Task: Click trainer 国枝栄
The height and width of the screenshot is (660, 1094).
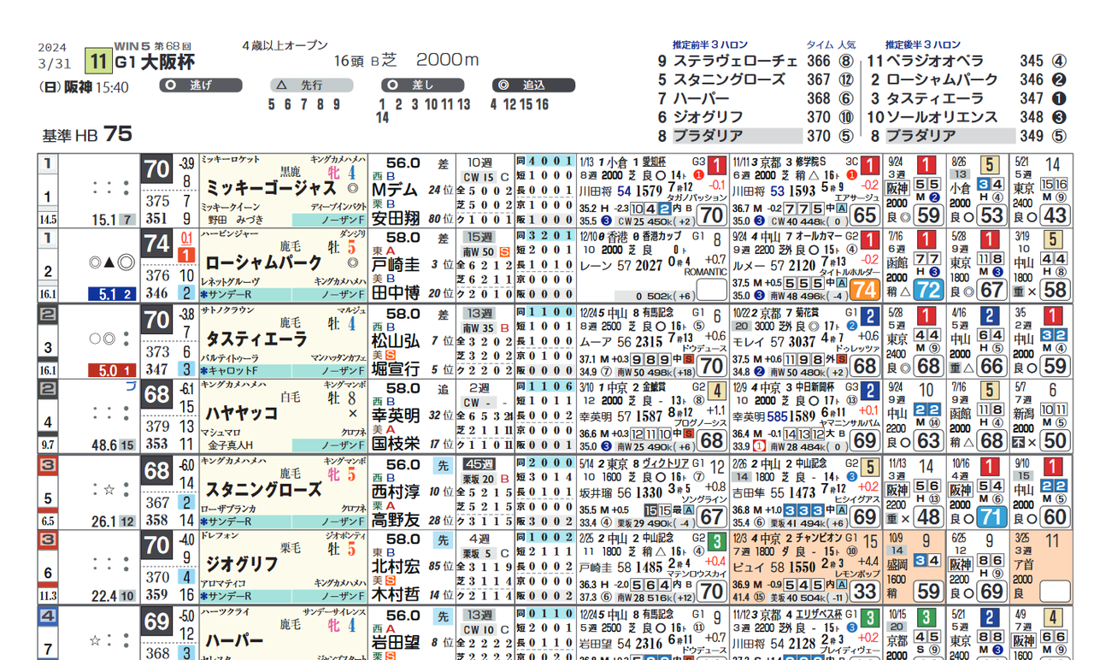Action: (395, 444)
